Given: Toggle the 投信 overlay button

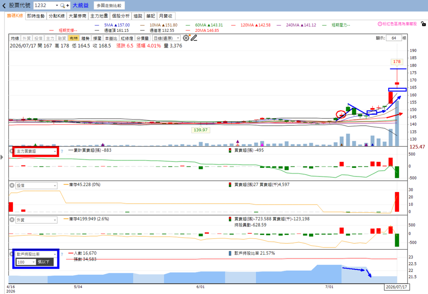Looking at the screenshot, I should [38, 38].
